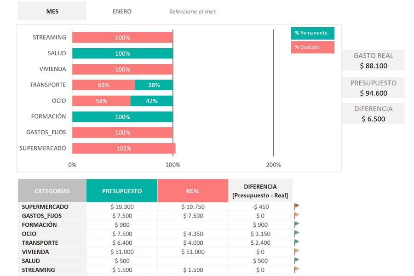The image size is (414, 276).
Task: Click the SUPERMERCADO 102% spent bar
Action: [x=123, y=149]
